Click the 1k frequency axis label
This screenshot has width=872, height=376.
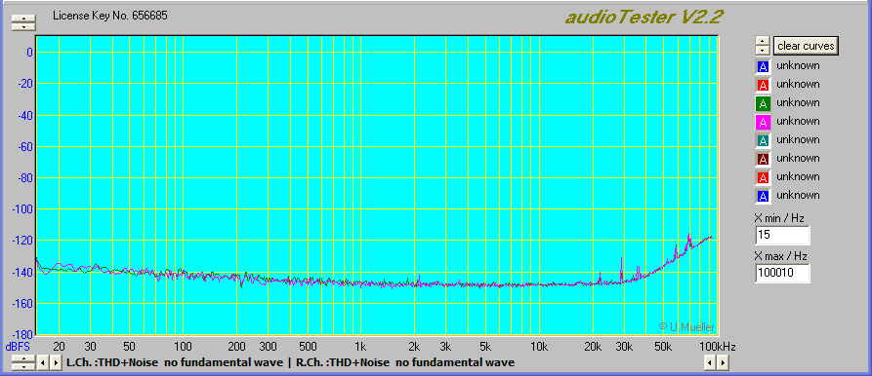tap(360, 347)
